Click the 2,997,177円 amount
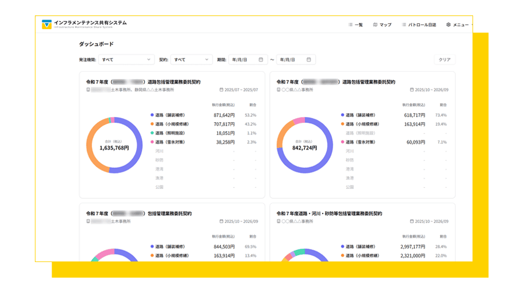The height and width of the screenshot is (294, 524). (x=412, y=247)
